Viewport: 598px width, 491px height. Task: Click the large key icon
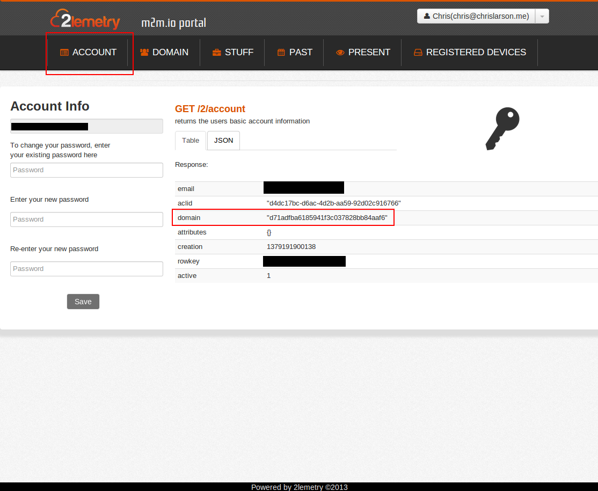pos(502,128)
